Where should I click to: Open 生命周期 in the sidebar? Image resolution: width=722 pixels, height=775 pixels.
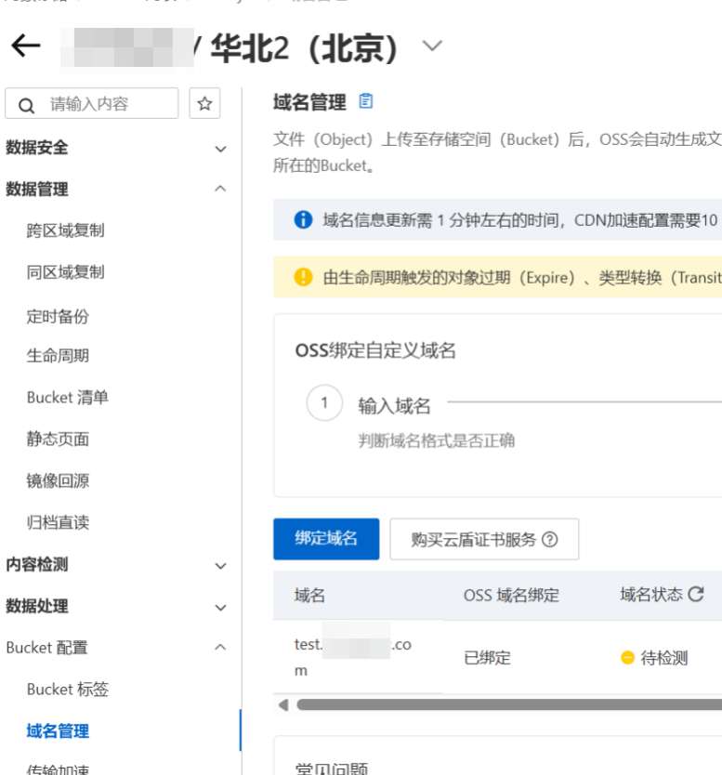point(58,355)
